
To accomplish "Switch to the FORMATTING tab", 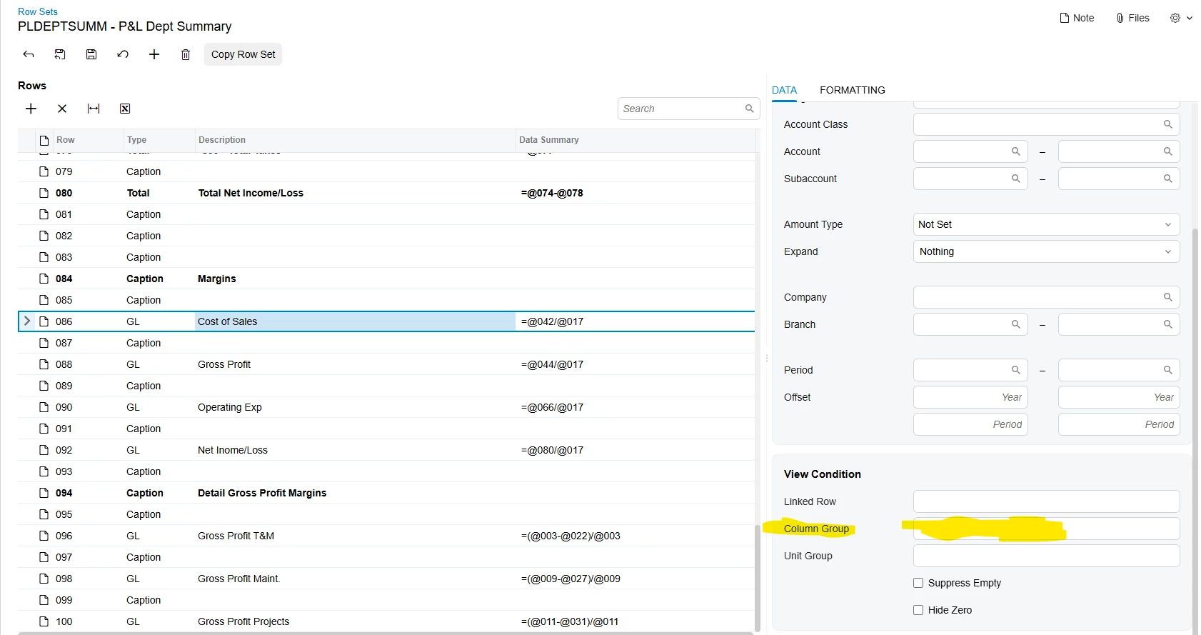I will (852, 90).
